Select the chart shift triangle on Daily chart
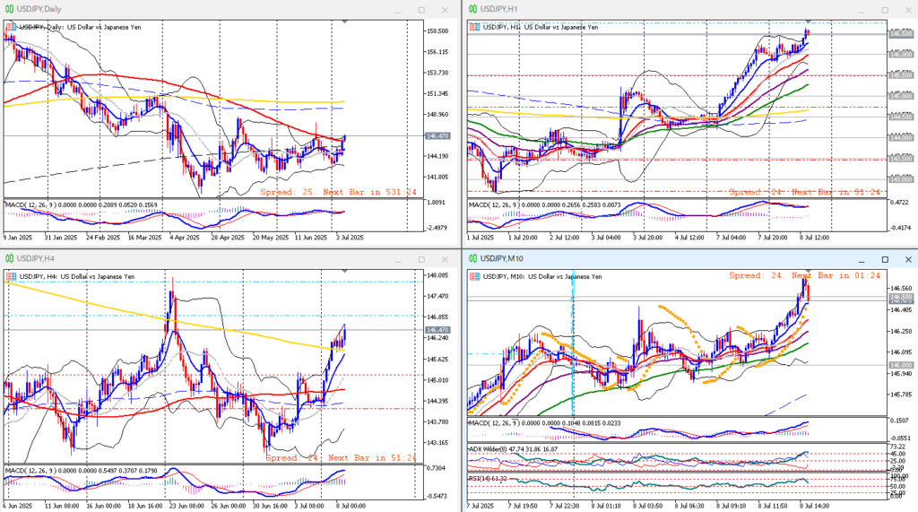 345,22
